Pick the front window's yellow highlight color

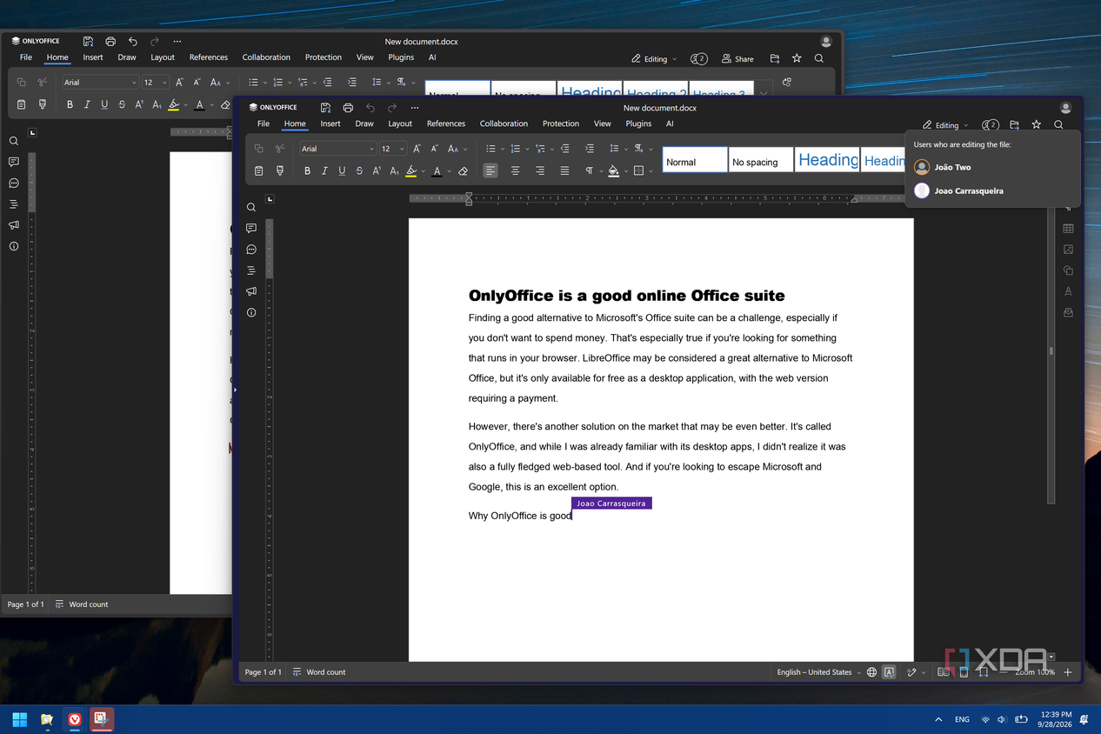click(411, 171)
